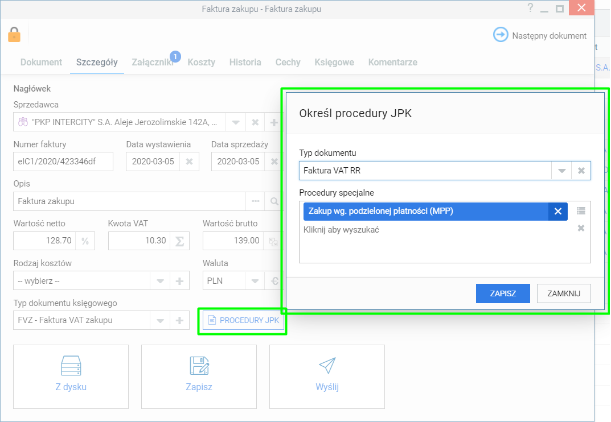Open the Załączniki notification badge
Viewport: 611px width, 422px height.
click(175, 56)
